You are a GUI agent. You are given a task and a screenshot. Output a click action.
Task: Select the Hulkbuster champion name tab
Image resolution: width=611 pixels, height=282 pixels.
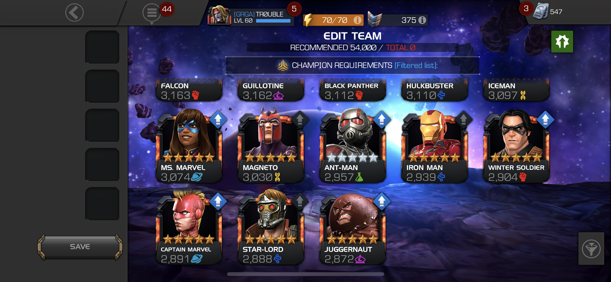tap(434, 90)
